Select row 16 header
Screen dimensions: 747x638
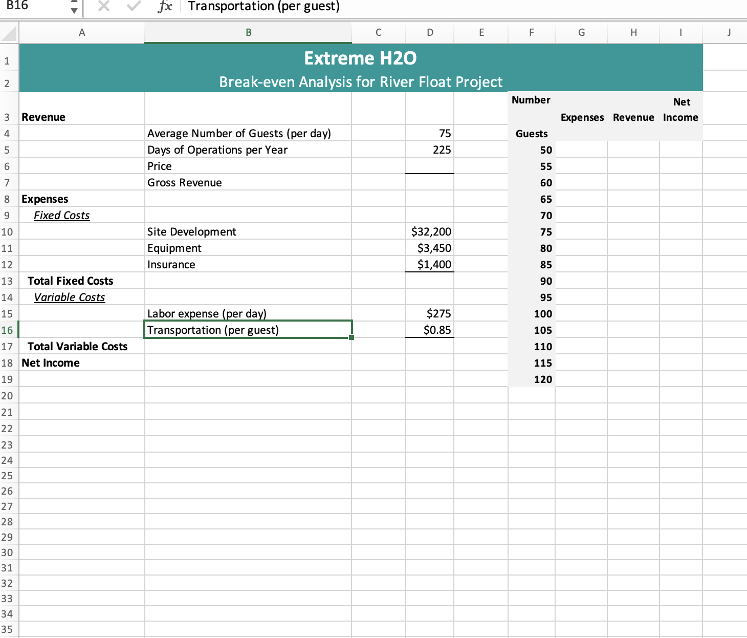8,330
